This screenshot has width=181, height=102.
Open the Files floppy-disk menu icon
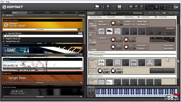131,7
